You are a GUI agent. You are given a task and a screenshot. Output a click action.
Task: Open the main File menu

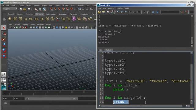click(x=3, y=5)
